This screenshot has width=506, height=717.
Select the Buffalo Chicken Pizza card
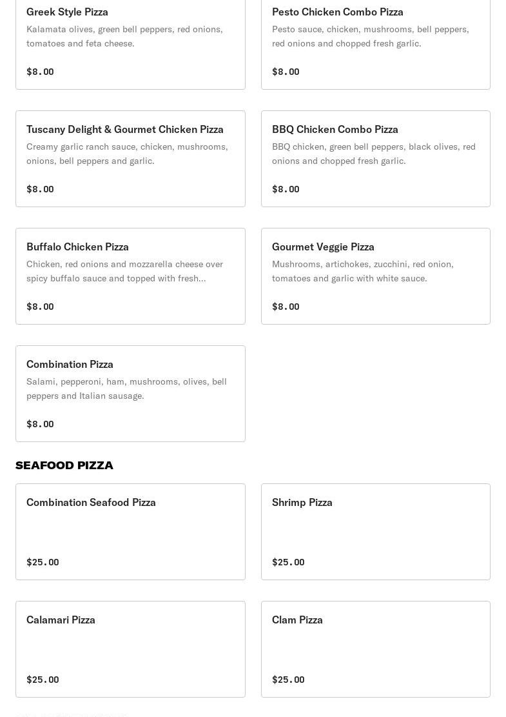click(130, 276)
